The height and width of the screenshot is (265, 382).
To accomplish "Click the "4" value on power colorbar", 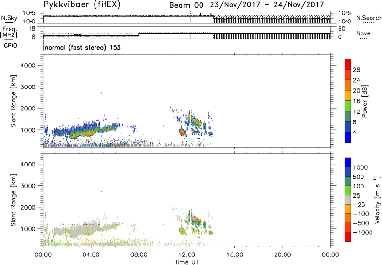I will point(355,133).
